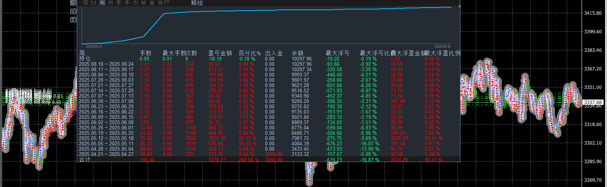Screen dimensions: 607x187
Task: Select the 周 weekly tab
Action: point(102,3)
